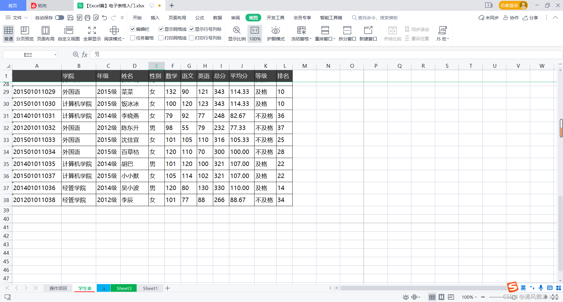
Task: Open the 数据 ribbon tab
Action: pyautogui.click(x=218, y=18)
